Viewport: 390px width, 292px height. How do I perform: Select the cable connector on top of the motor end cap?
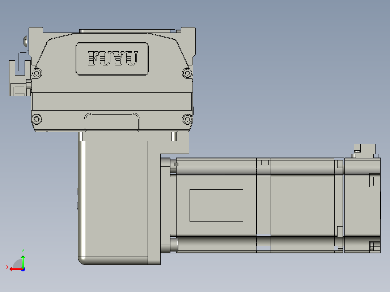pos(365,151)
